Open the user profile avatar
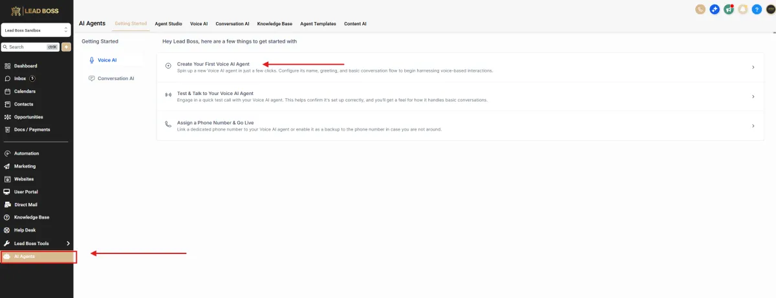 click(x=770, y=9)
